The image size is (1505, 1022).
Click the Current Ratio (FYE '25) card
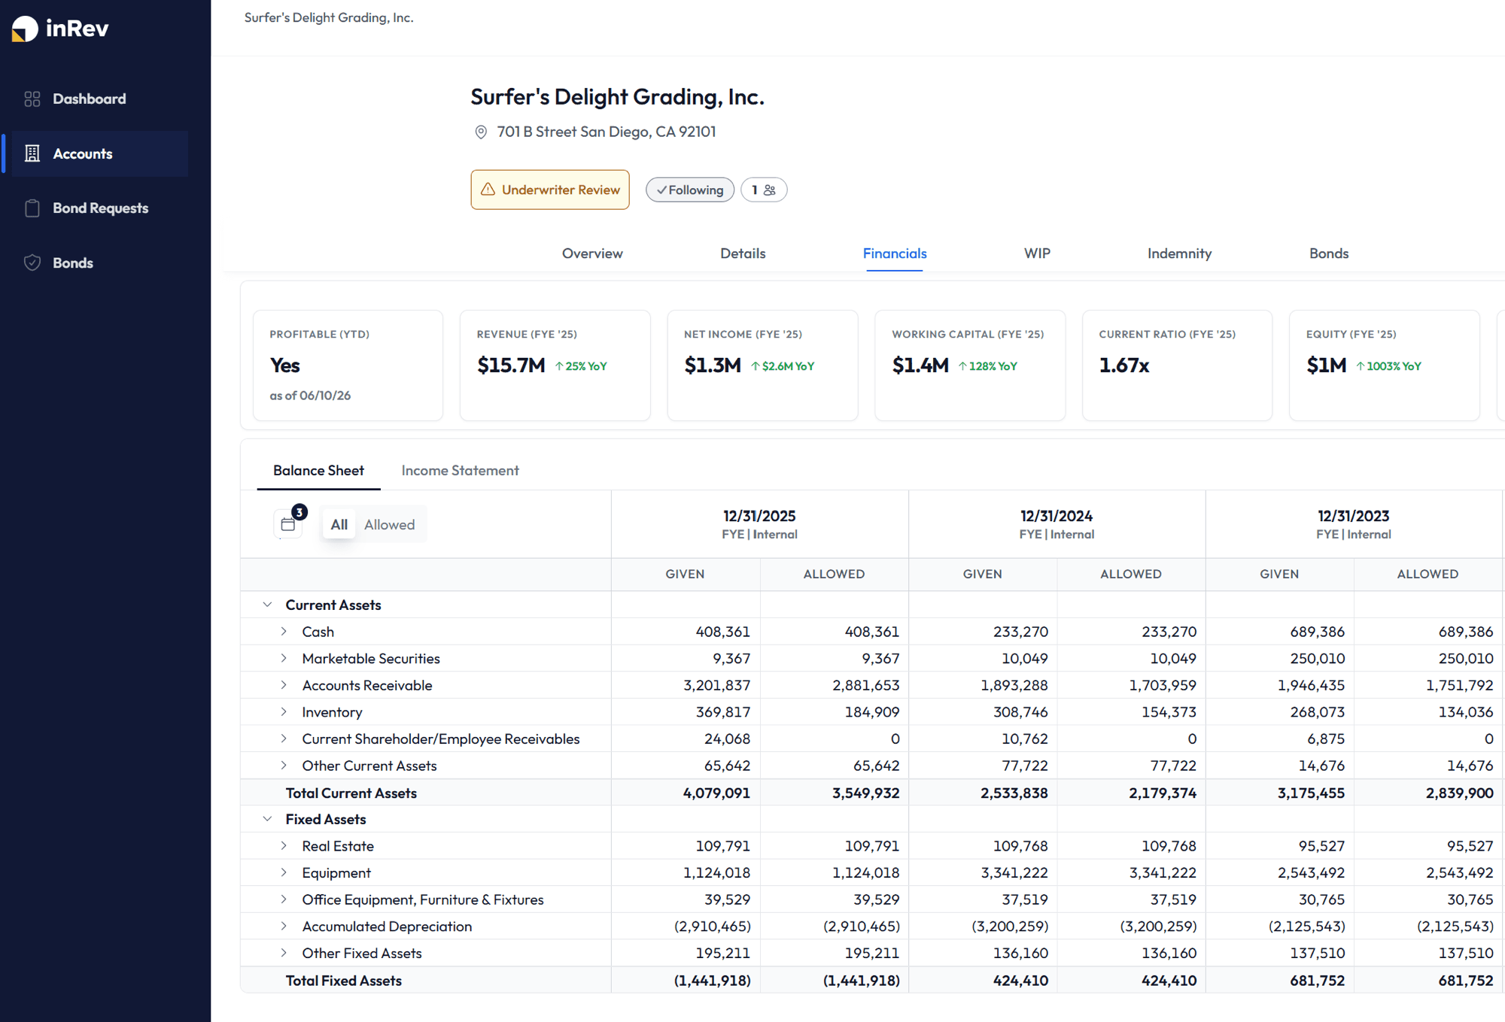1177,365
